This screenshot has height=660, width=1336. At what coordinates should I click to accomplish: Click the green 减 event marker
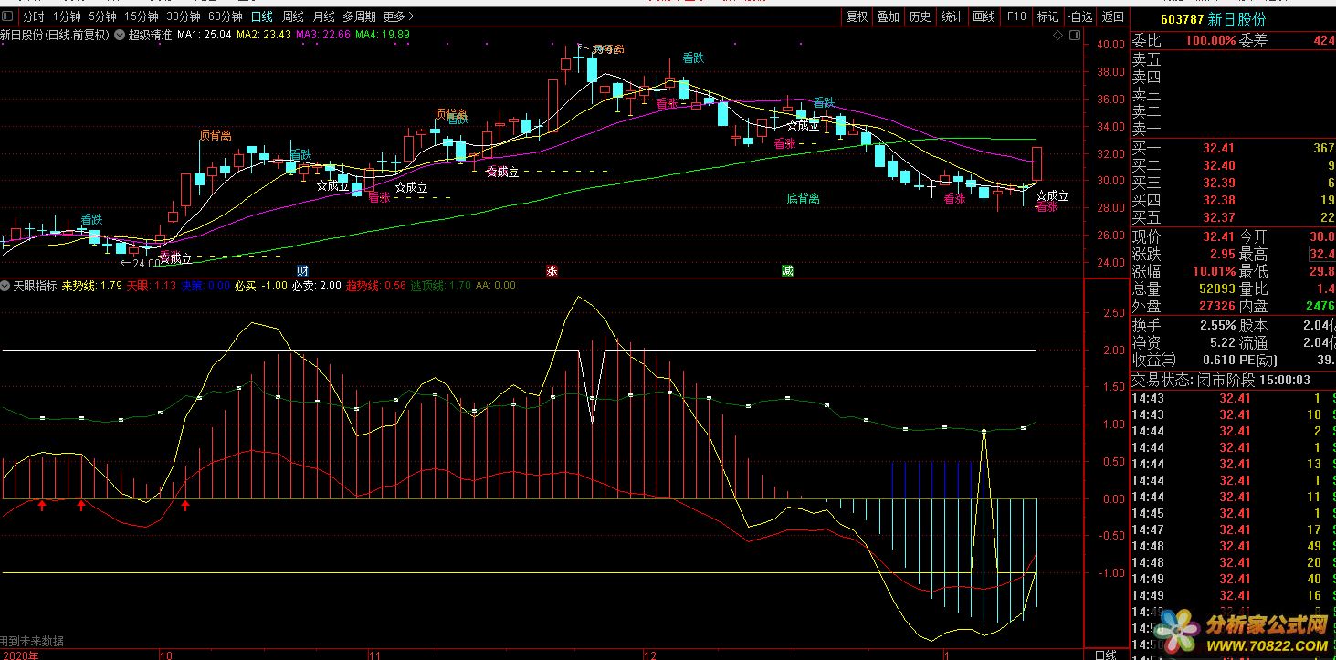tap(787, 271)
